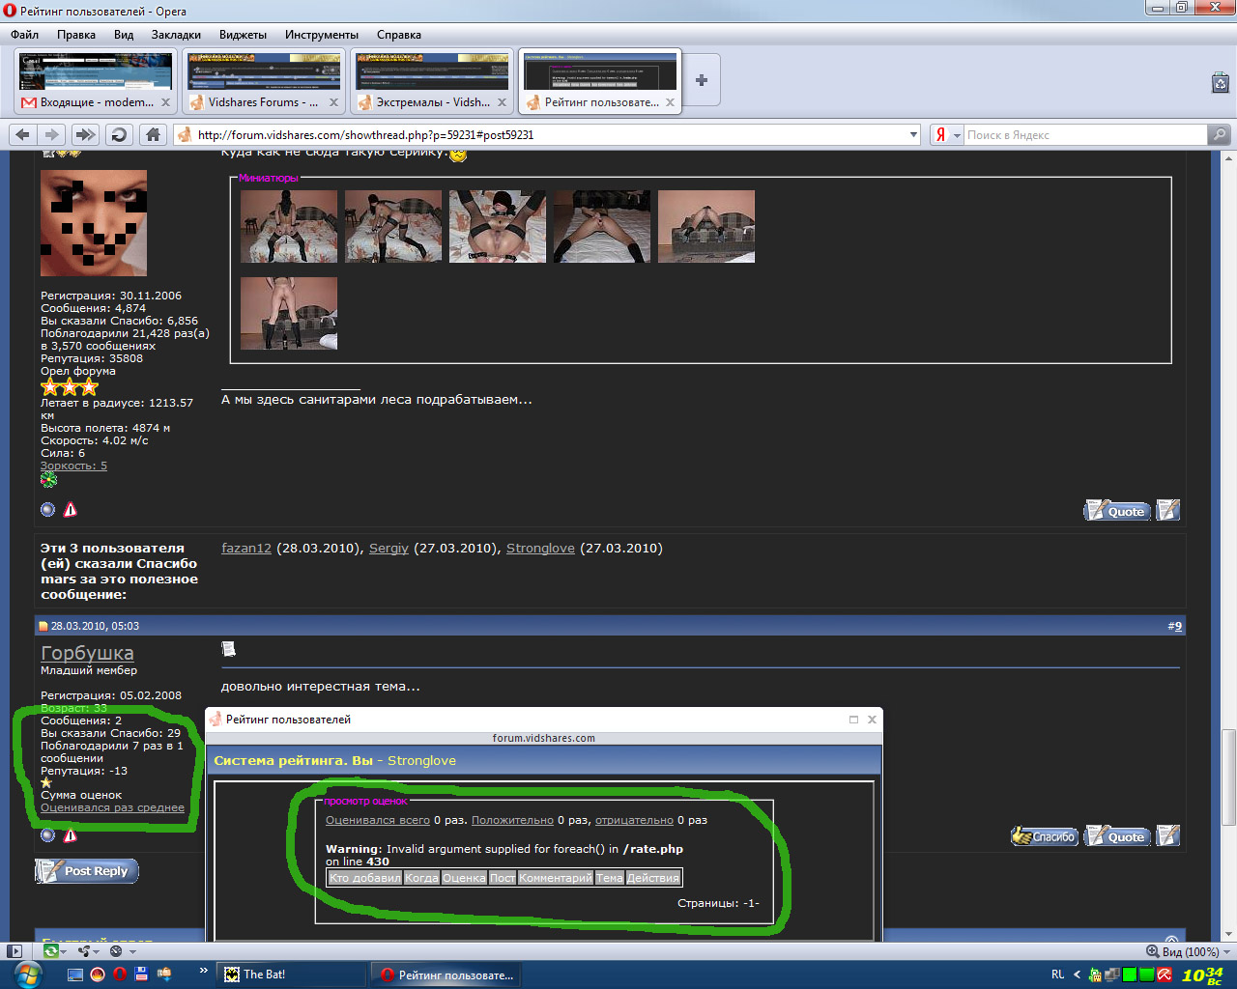
Task: Click the Avira umbrella tray icon
Action: click(1165, 975)
